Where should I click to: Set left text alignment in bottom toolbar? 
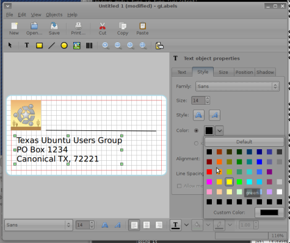coord(134,225)
